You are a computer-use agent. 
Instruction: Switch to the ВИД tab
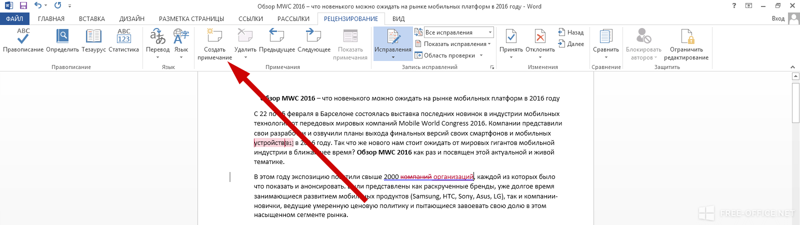click(x=398, y=18)
